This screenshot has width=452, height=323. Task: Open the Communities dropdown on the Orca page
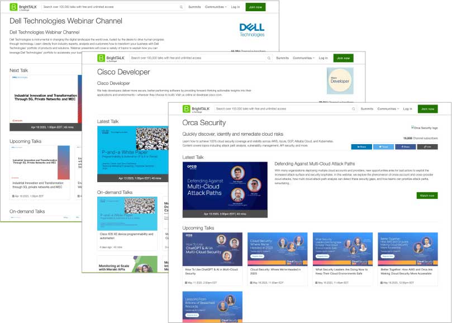[x=387, y=110]
